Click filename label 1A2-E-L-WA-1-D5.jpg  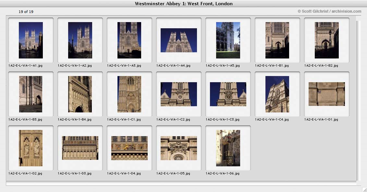173,173
